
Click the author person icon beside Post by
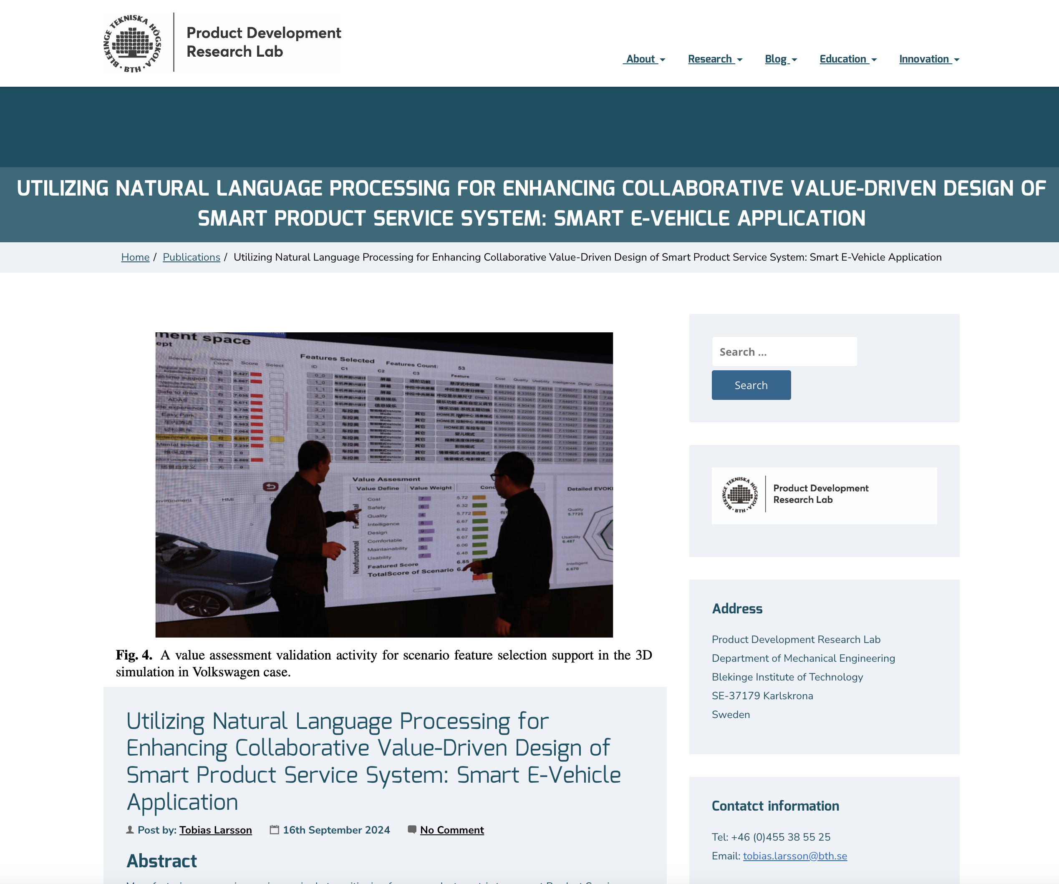tap(130, 829)
